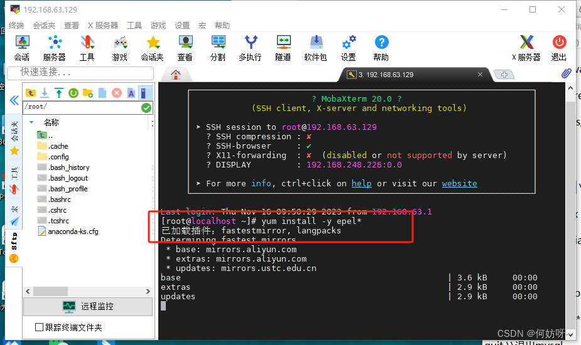Click the 远程监控 button
The height and width of the screenshot is (345, 581).
[88, 307]
